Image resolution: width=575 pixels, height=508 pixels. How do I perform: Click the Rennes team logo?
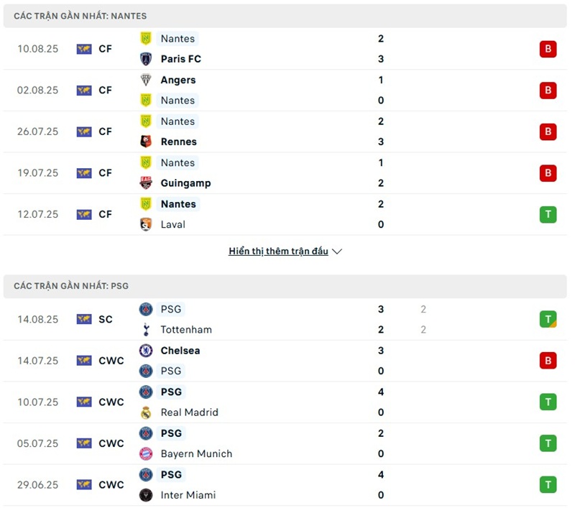(x=146, y=142)
